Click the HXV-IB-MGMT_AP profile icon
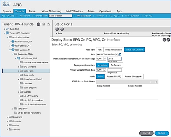The height and width of the screenshot is (137, 171). [x=13, y=41]
